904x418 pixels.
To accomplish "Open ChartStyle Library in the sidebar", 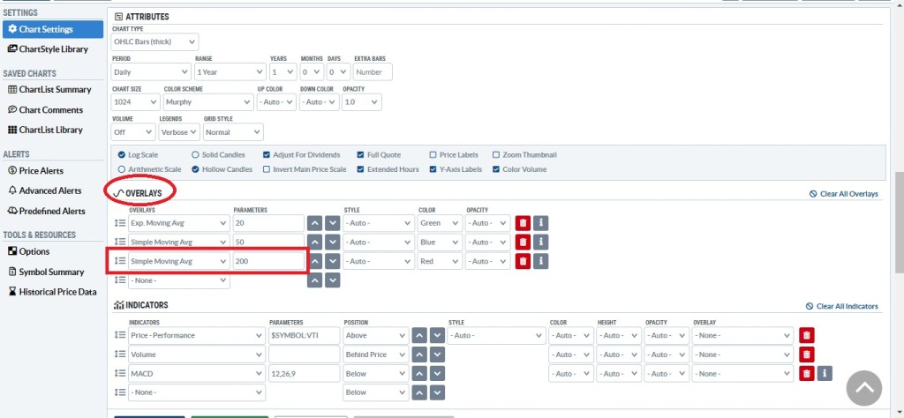I will point(53,49).
